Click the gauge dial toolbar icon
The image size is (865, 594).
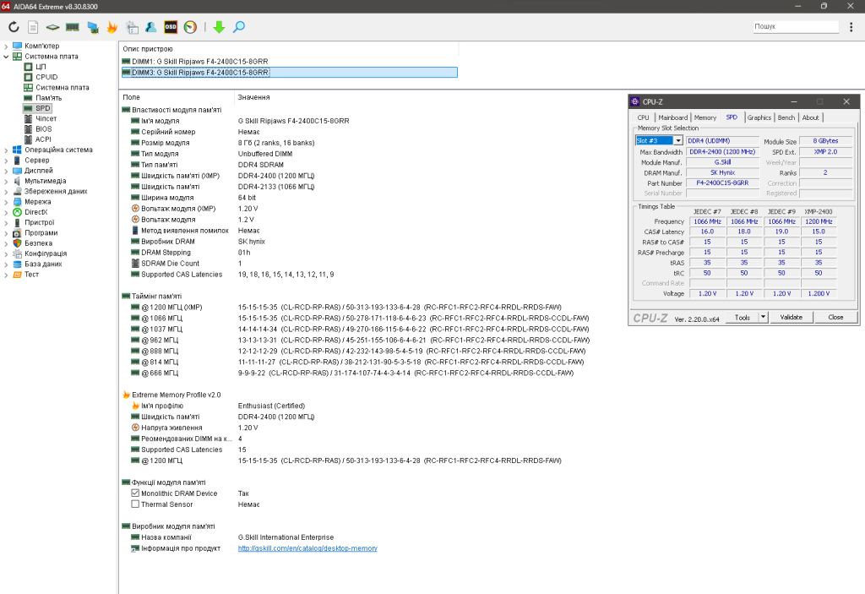click(190, 27)
